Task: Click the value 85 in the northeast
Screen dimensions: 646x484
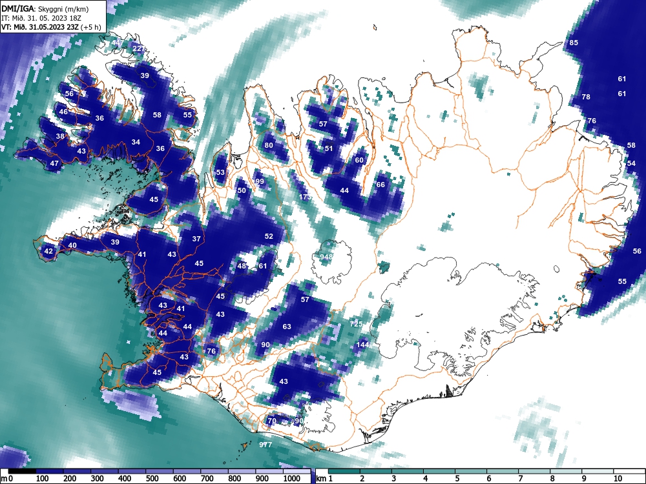Action: coord(574,43)
